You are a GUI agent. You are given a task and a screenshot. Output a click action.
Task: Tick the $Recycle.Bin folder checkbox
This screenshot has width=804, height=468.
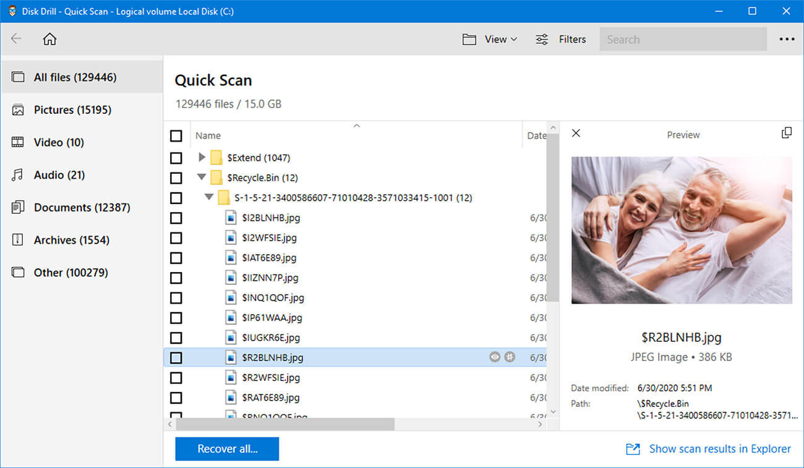click(176, 177)
